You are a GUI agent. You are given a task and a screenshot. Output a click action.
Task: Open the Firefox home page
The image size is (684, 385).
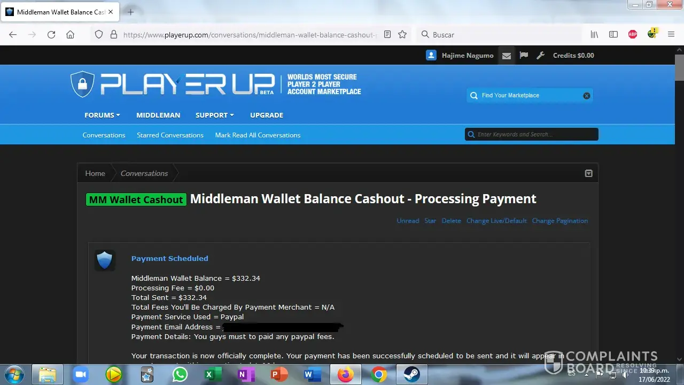[70, 34]
